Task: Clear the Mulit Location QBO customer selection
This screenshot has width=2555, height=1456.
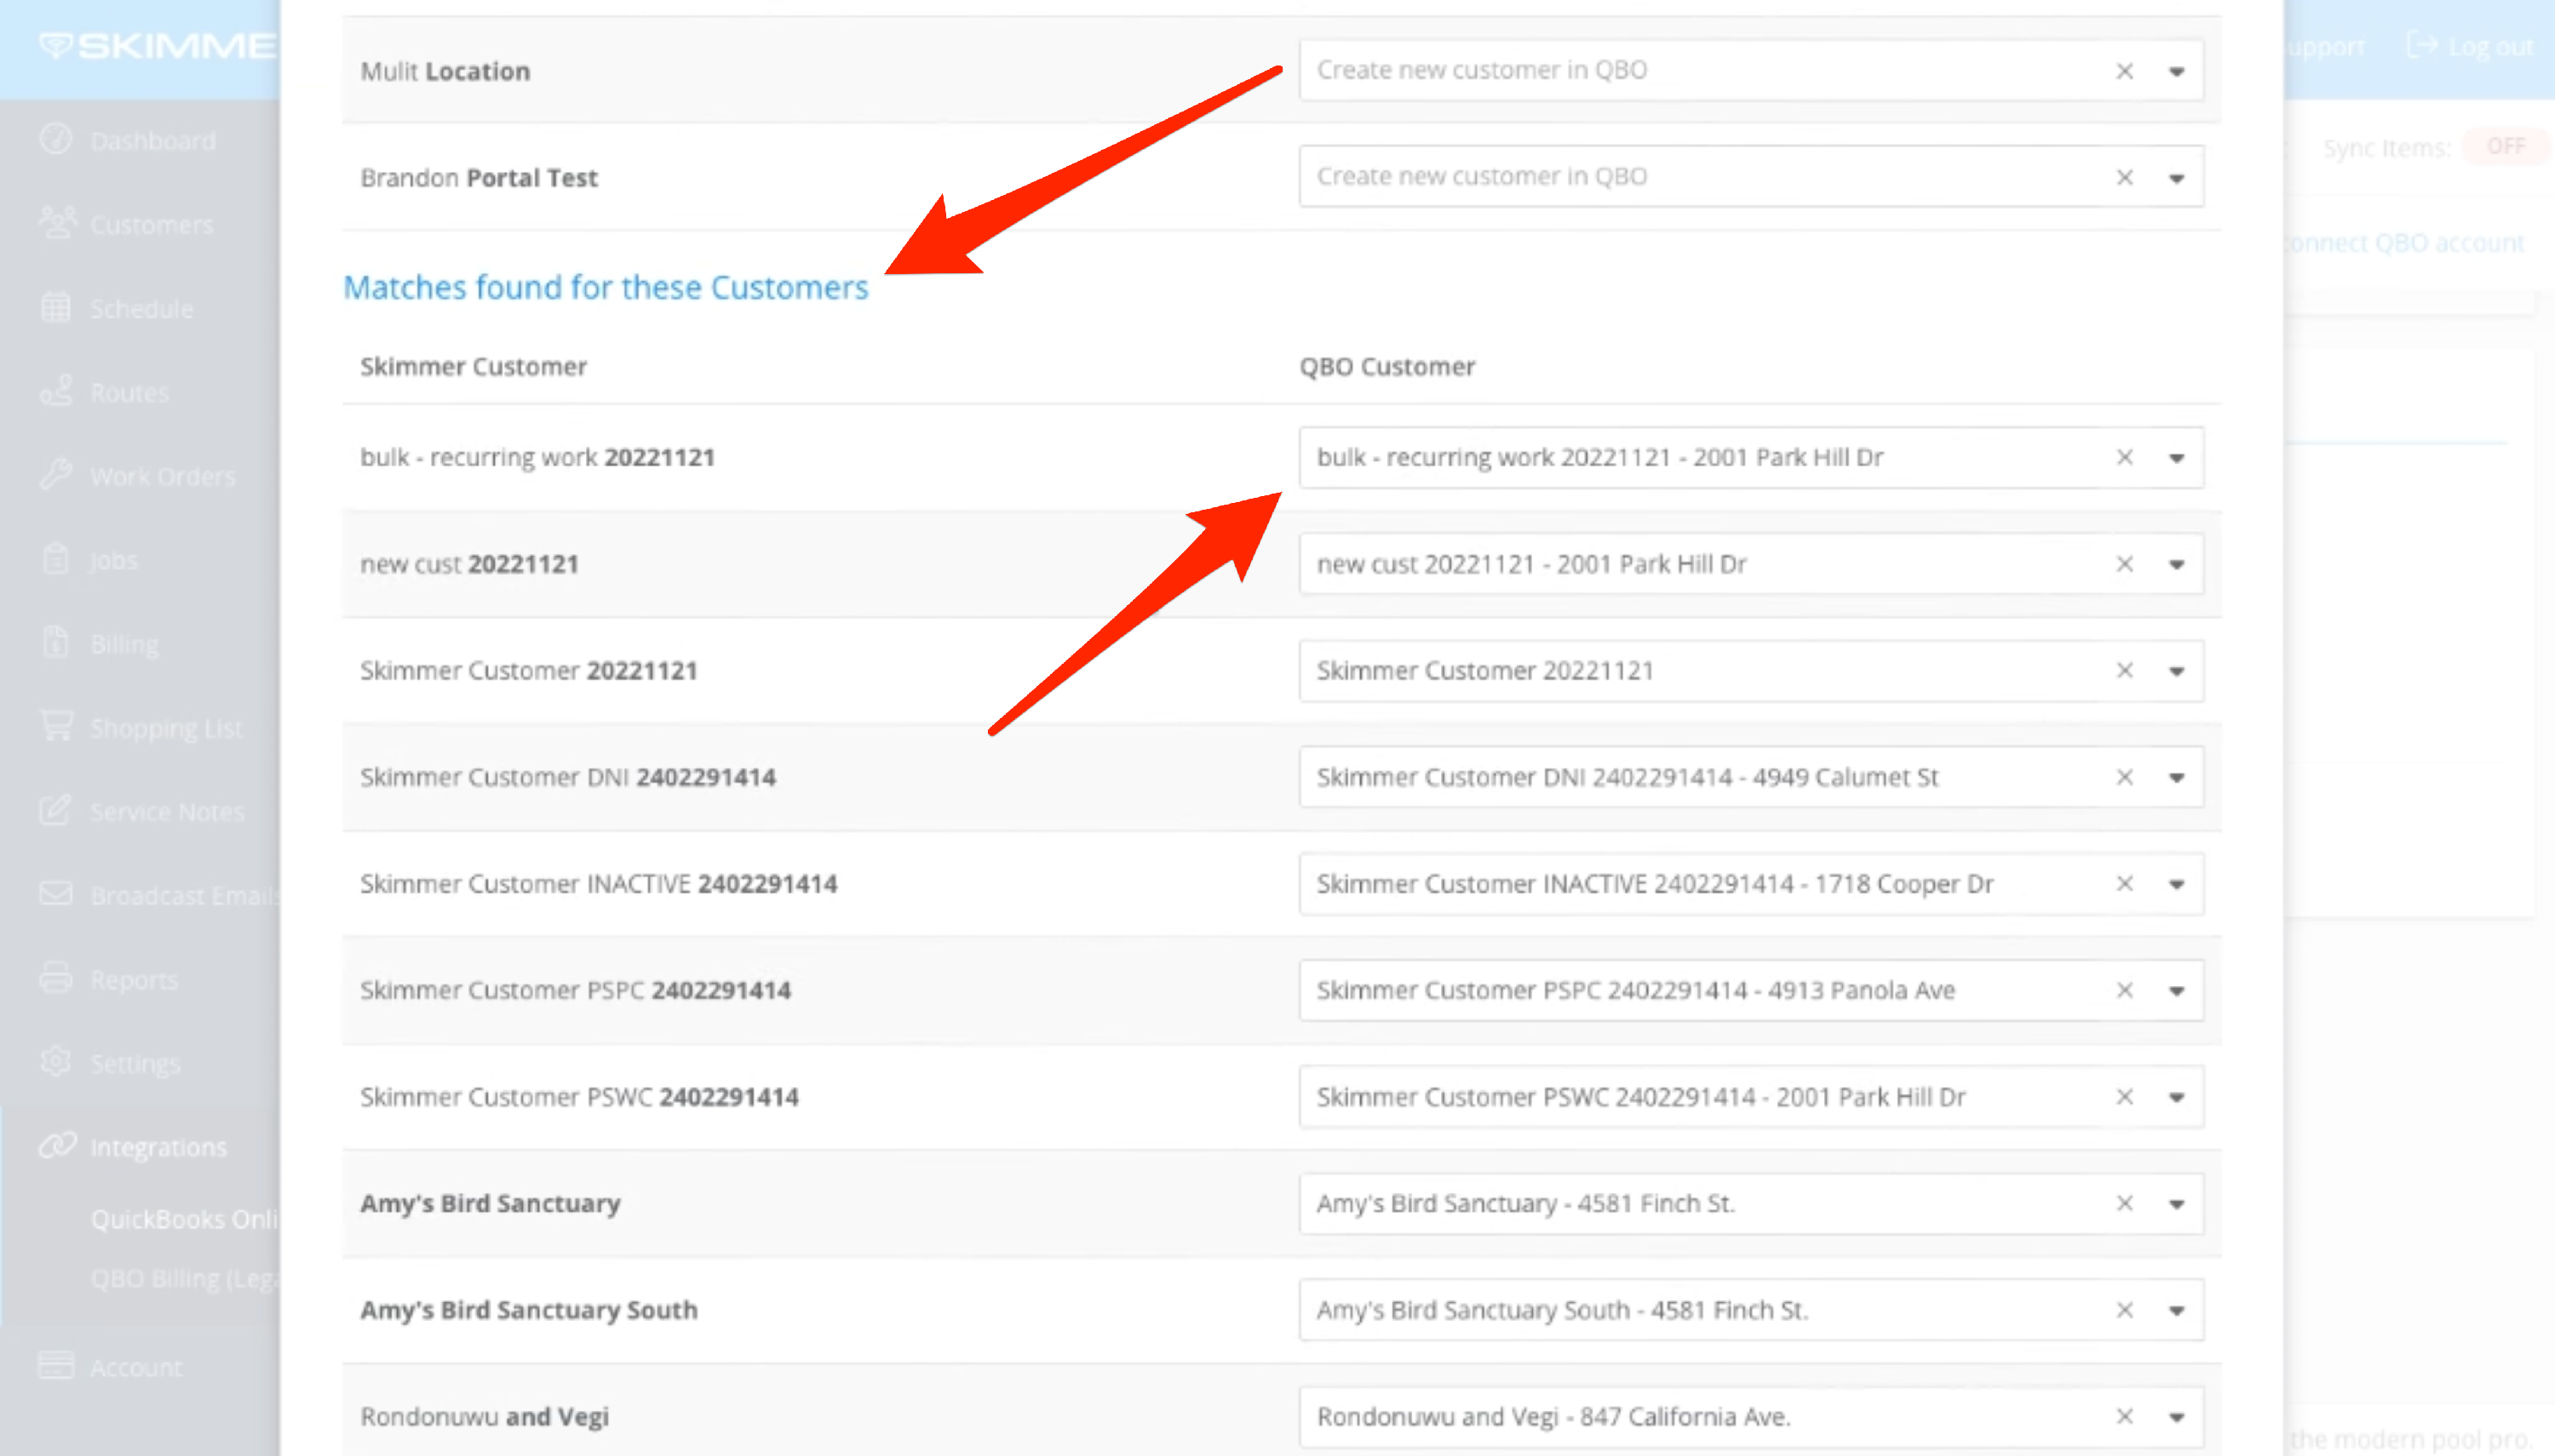Action: [2124, 71]
